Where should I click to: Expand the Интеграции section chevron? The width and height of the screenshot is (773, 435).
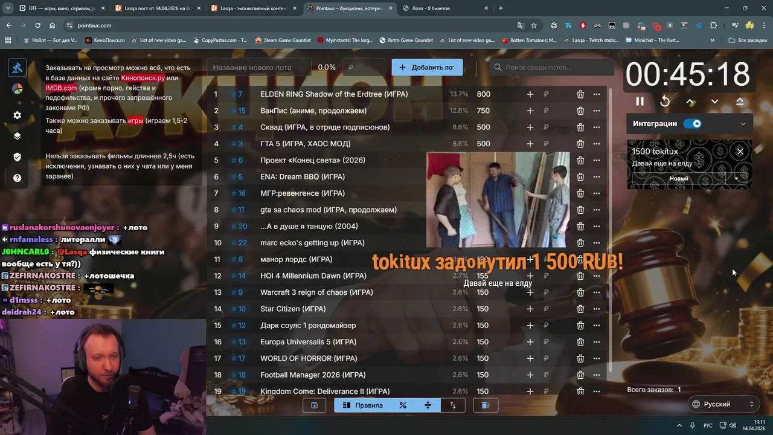tap(743, 124)
